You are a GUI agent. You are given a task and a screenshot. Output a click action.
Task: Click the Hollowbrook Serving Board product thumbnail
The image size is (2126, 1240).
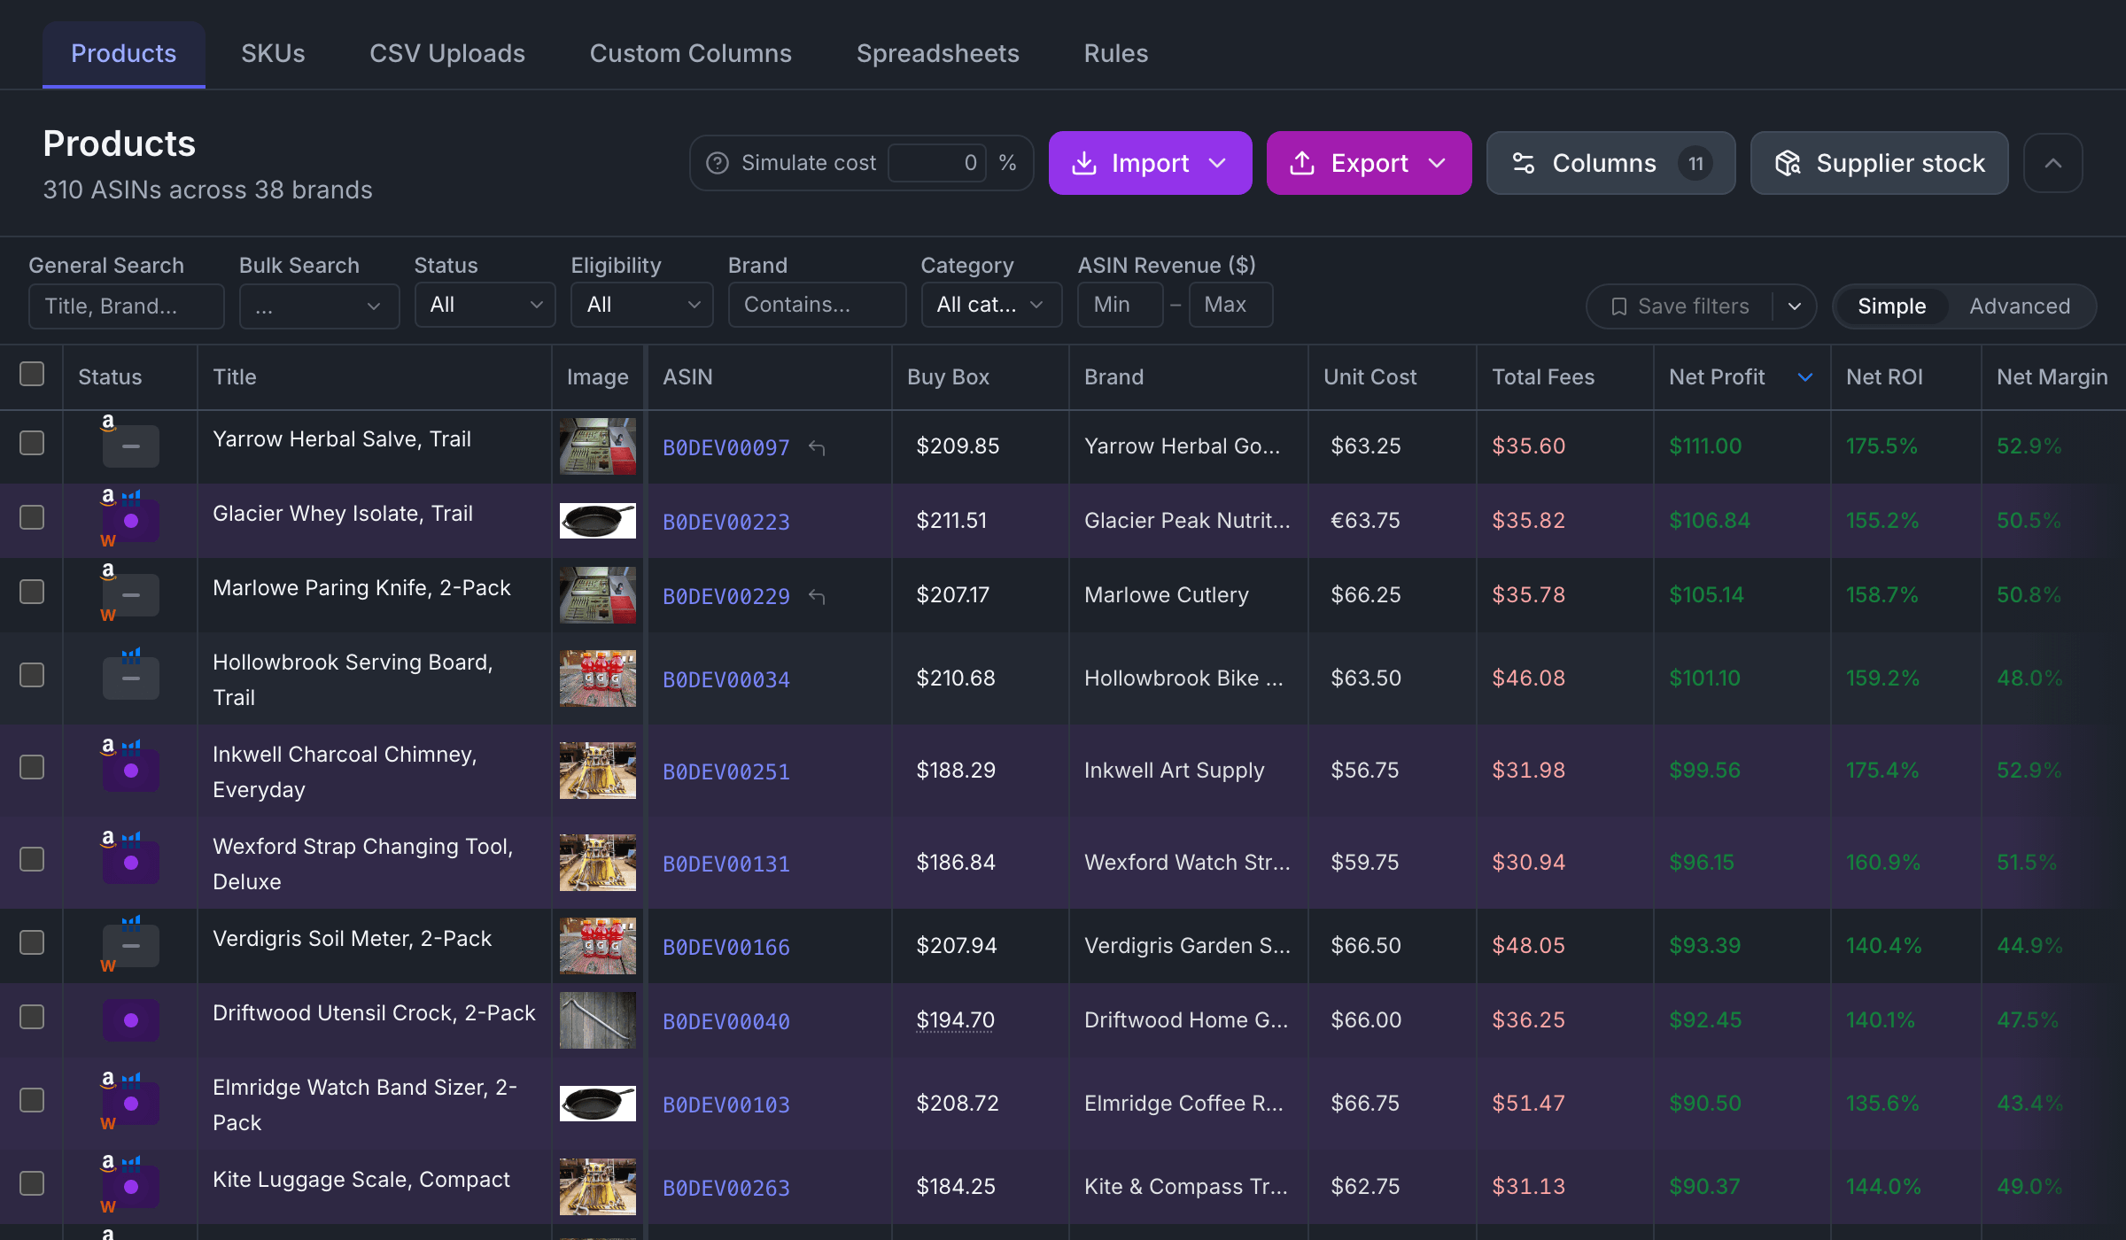(x=598, y=678)
